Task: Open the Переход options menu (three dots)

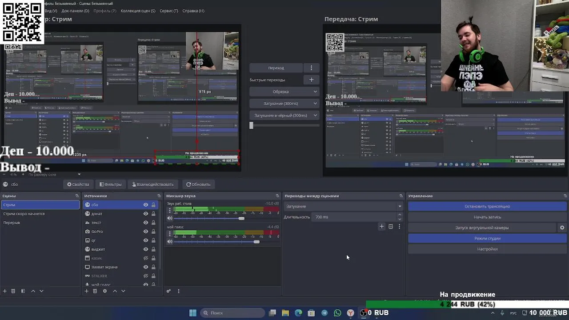Action: [311, 68]
